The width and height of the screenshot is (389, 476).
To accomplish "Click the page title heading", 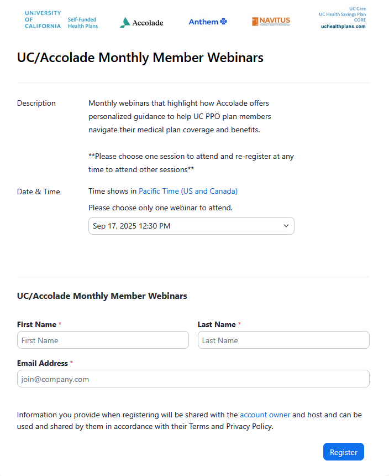I will pyautogui.click(x=140, y=58).
